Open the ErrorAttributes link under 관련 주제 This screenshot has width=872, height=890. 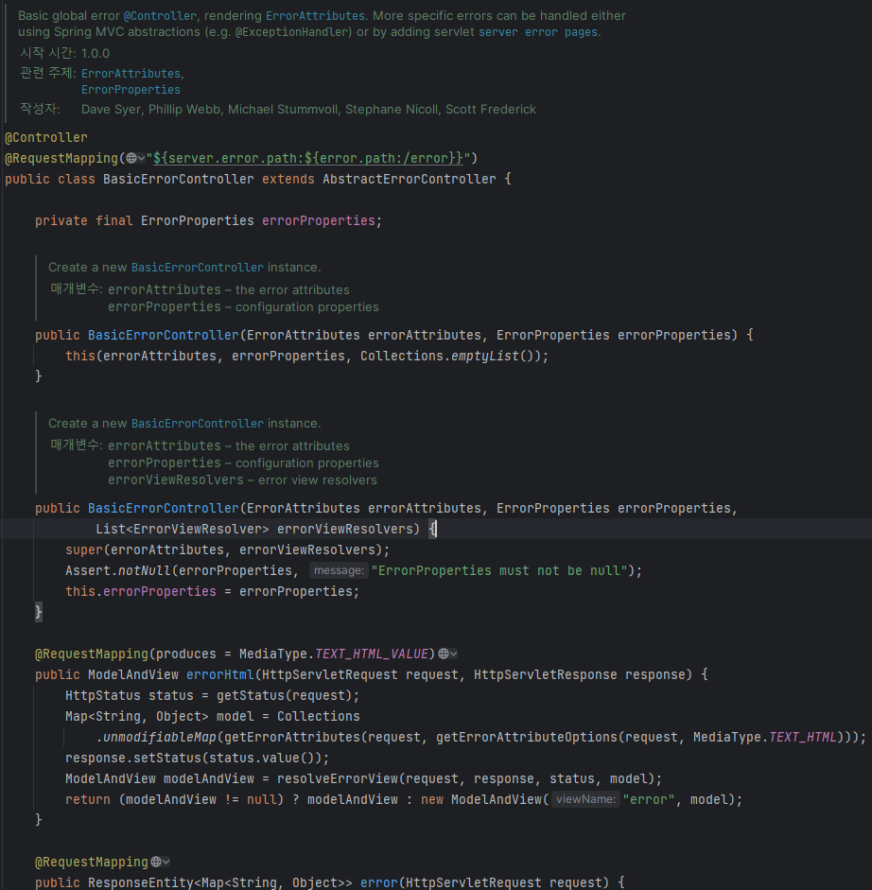tap(131, 74)
